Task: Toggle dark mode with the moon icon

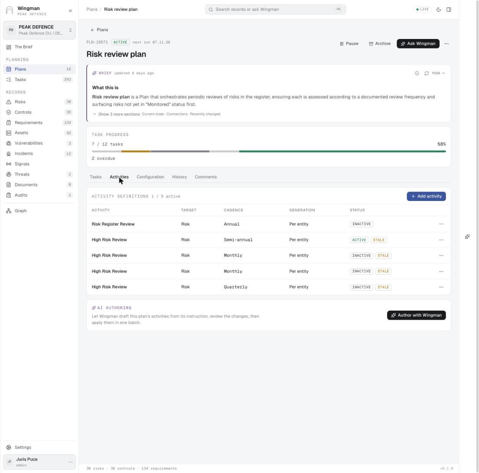Action: [x=439, y=10]
